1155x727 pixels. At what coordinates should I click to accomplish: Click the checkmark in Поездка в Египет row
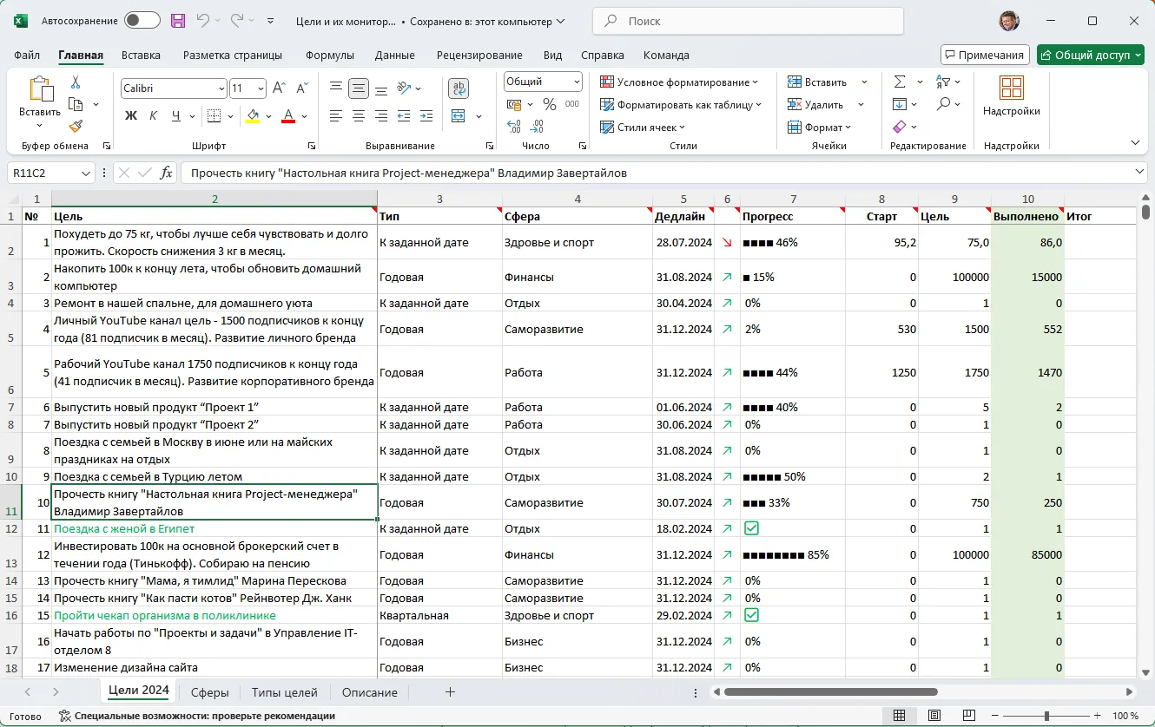coord(751,528)
